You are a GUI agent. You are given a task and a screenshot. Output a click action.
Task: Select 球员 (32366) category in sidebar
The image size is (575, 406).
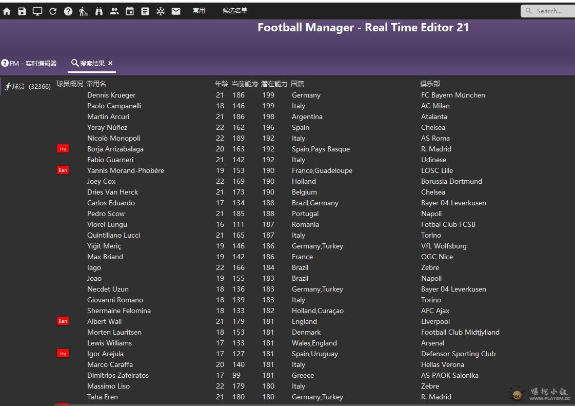click(28, 87)
